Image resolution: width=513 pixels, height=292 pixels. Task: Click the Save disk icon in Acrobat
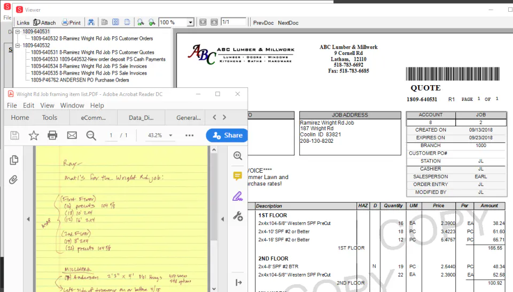coord(14,135)
